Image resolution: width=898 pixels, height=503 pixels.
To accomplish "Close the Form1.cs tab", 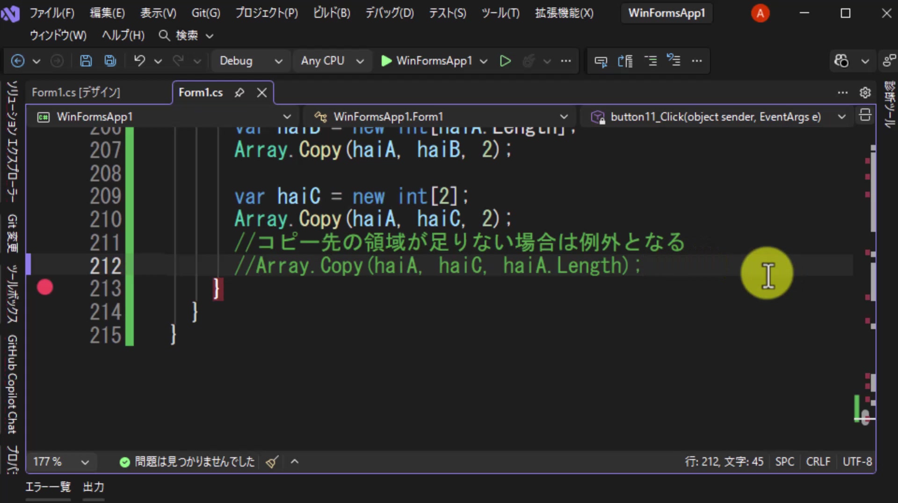I will [x=262, y=93].
